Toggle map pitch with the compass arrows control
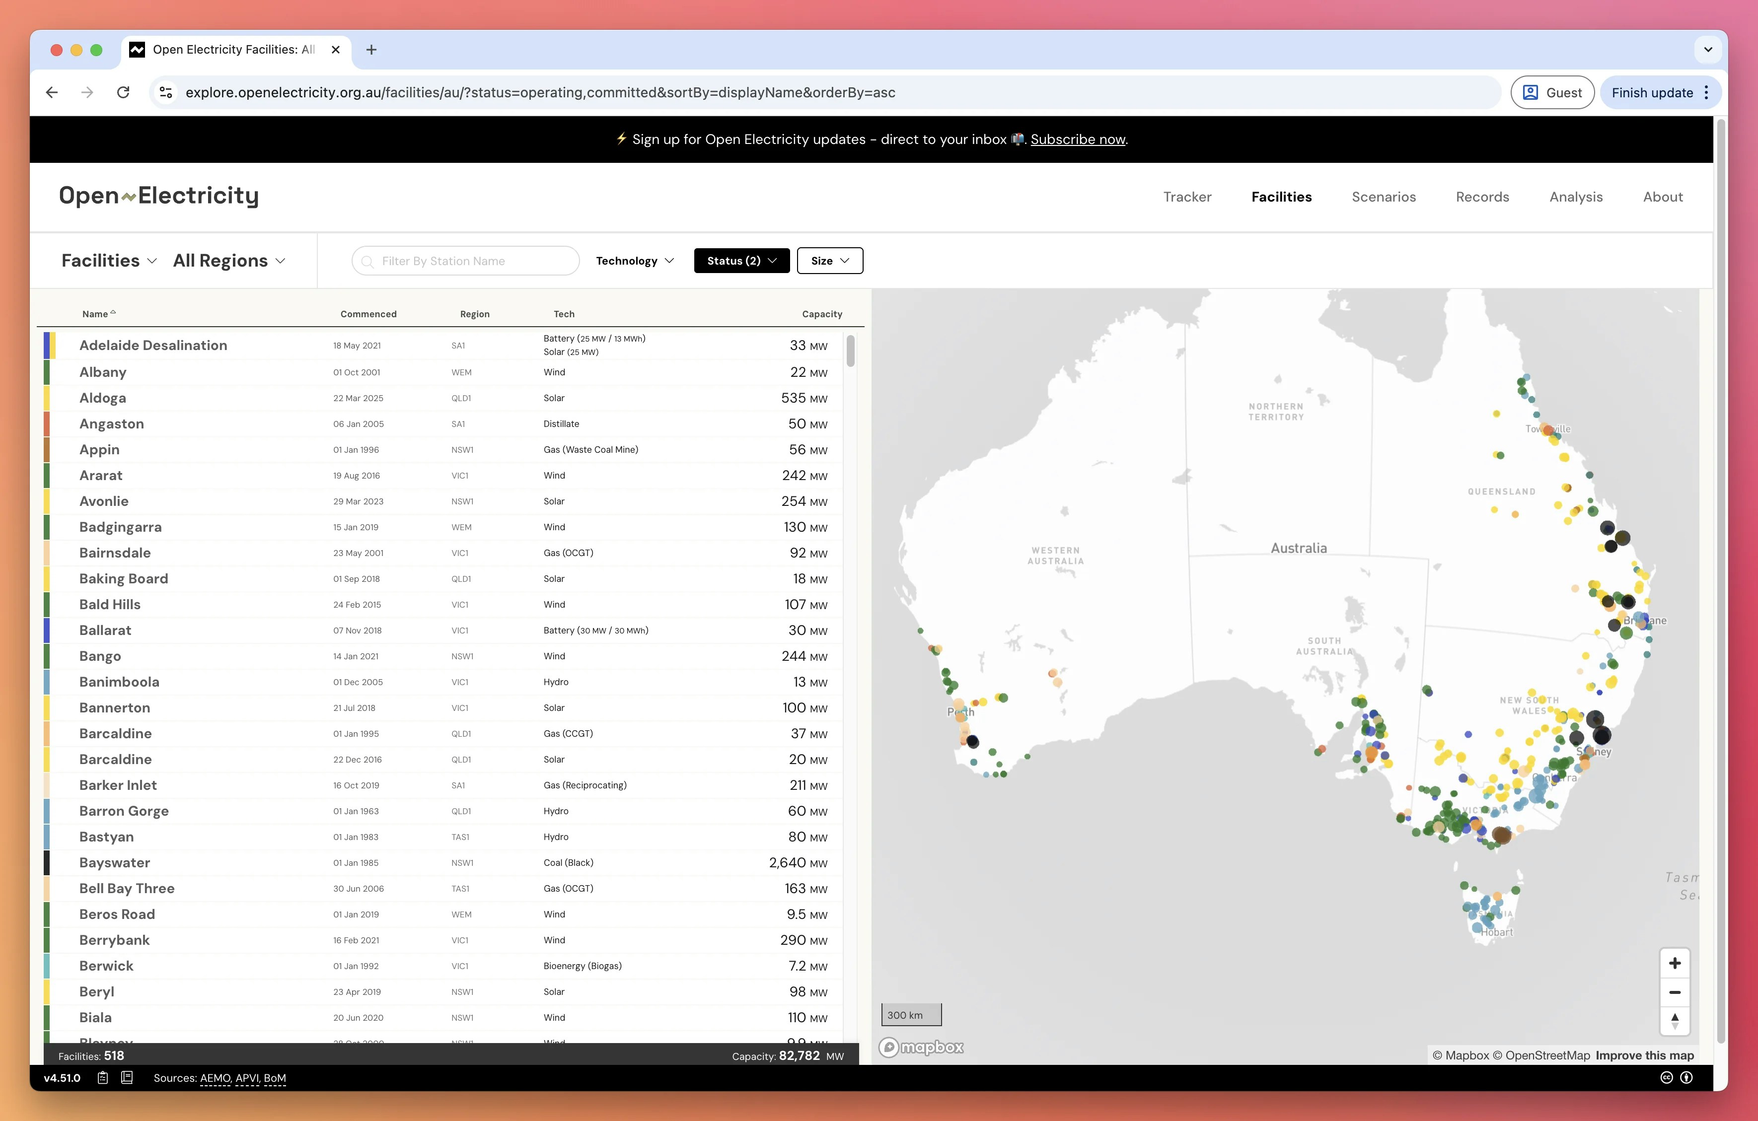The image size is (1758, 1121). (x=1676, y=1021)
